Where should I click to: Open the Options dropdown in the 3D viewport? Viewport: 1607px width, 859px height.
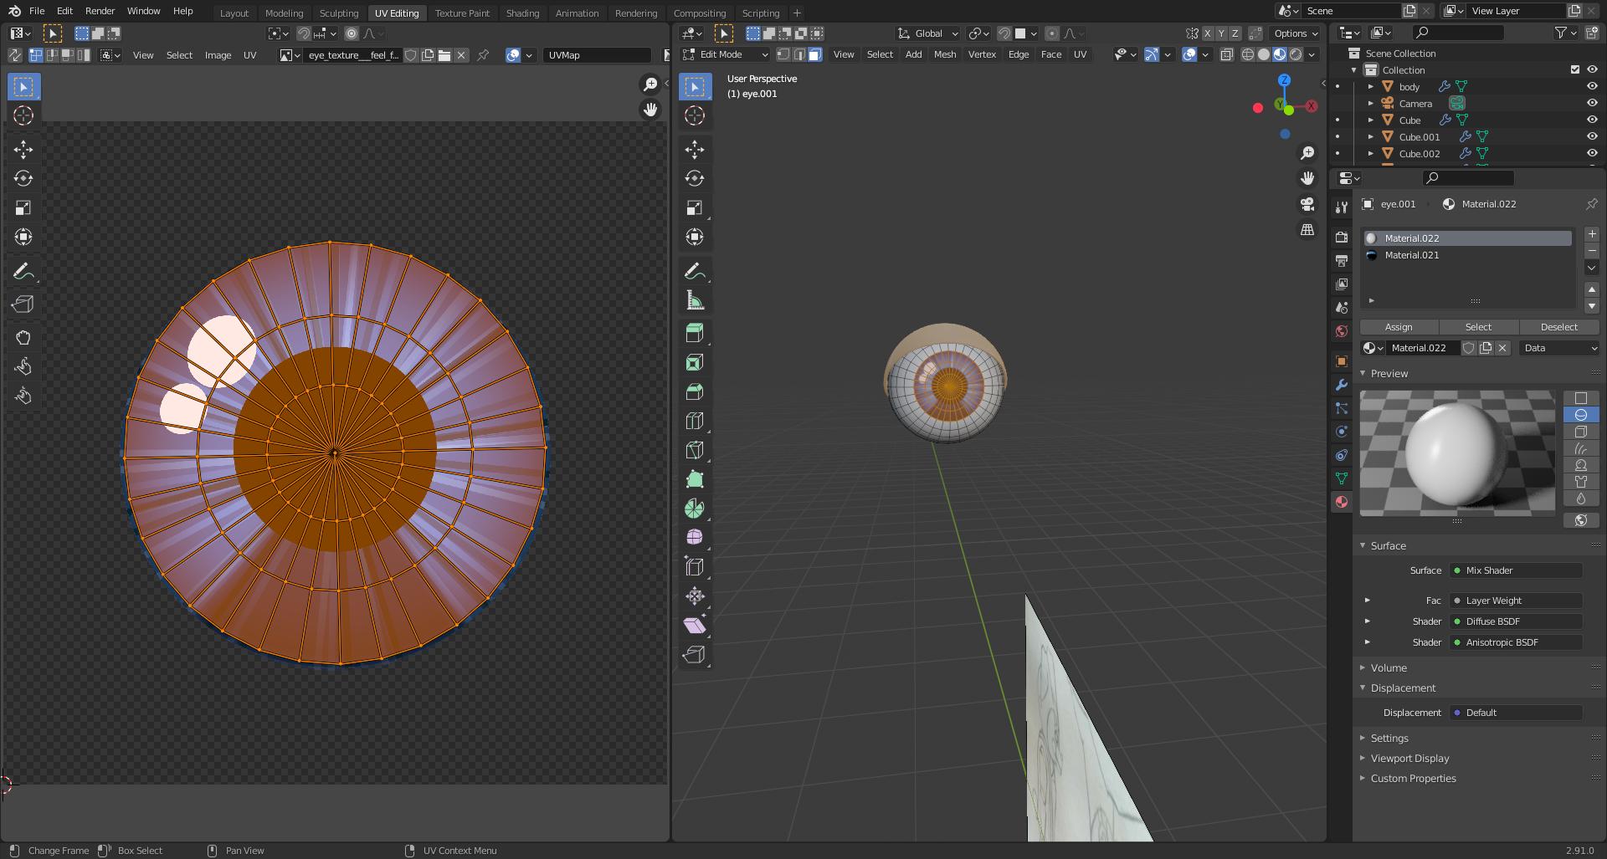1296,33
